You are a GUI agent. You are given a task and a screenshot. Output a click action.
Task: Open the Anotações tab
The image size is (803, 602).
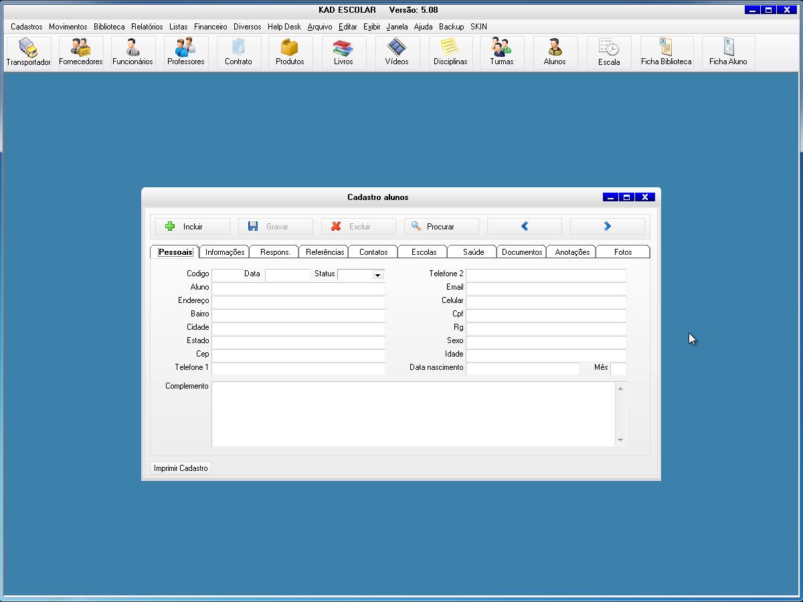pos(572,252)
